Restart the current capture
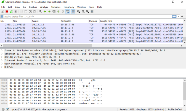The image size is (186, 111). point(11,12)
